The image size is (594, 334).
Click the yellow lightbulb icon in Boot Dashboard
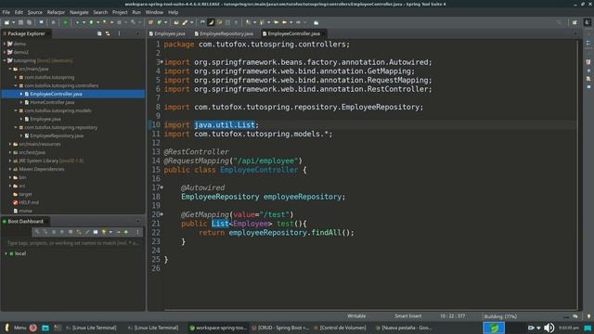click(x=103, y=232)
